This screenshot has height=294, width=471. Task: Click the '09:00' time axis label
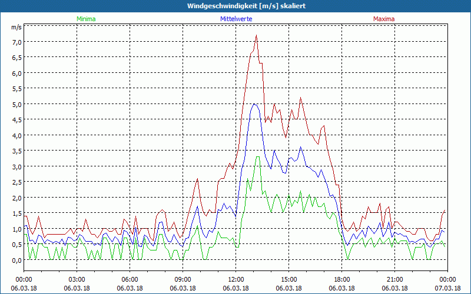pos(183,280)
